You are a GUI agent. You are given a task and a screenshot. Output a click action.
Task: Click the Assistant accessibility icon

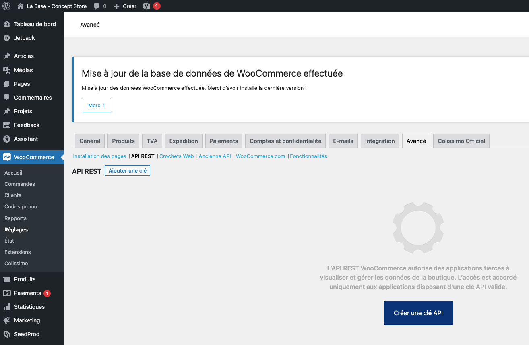pos(7,139)
